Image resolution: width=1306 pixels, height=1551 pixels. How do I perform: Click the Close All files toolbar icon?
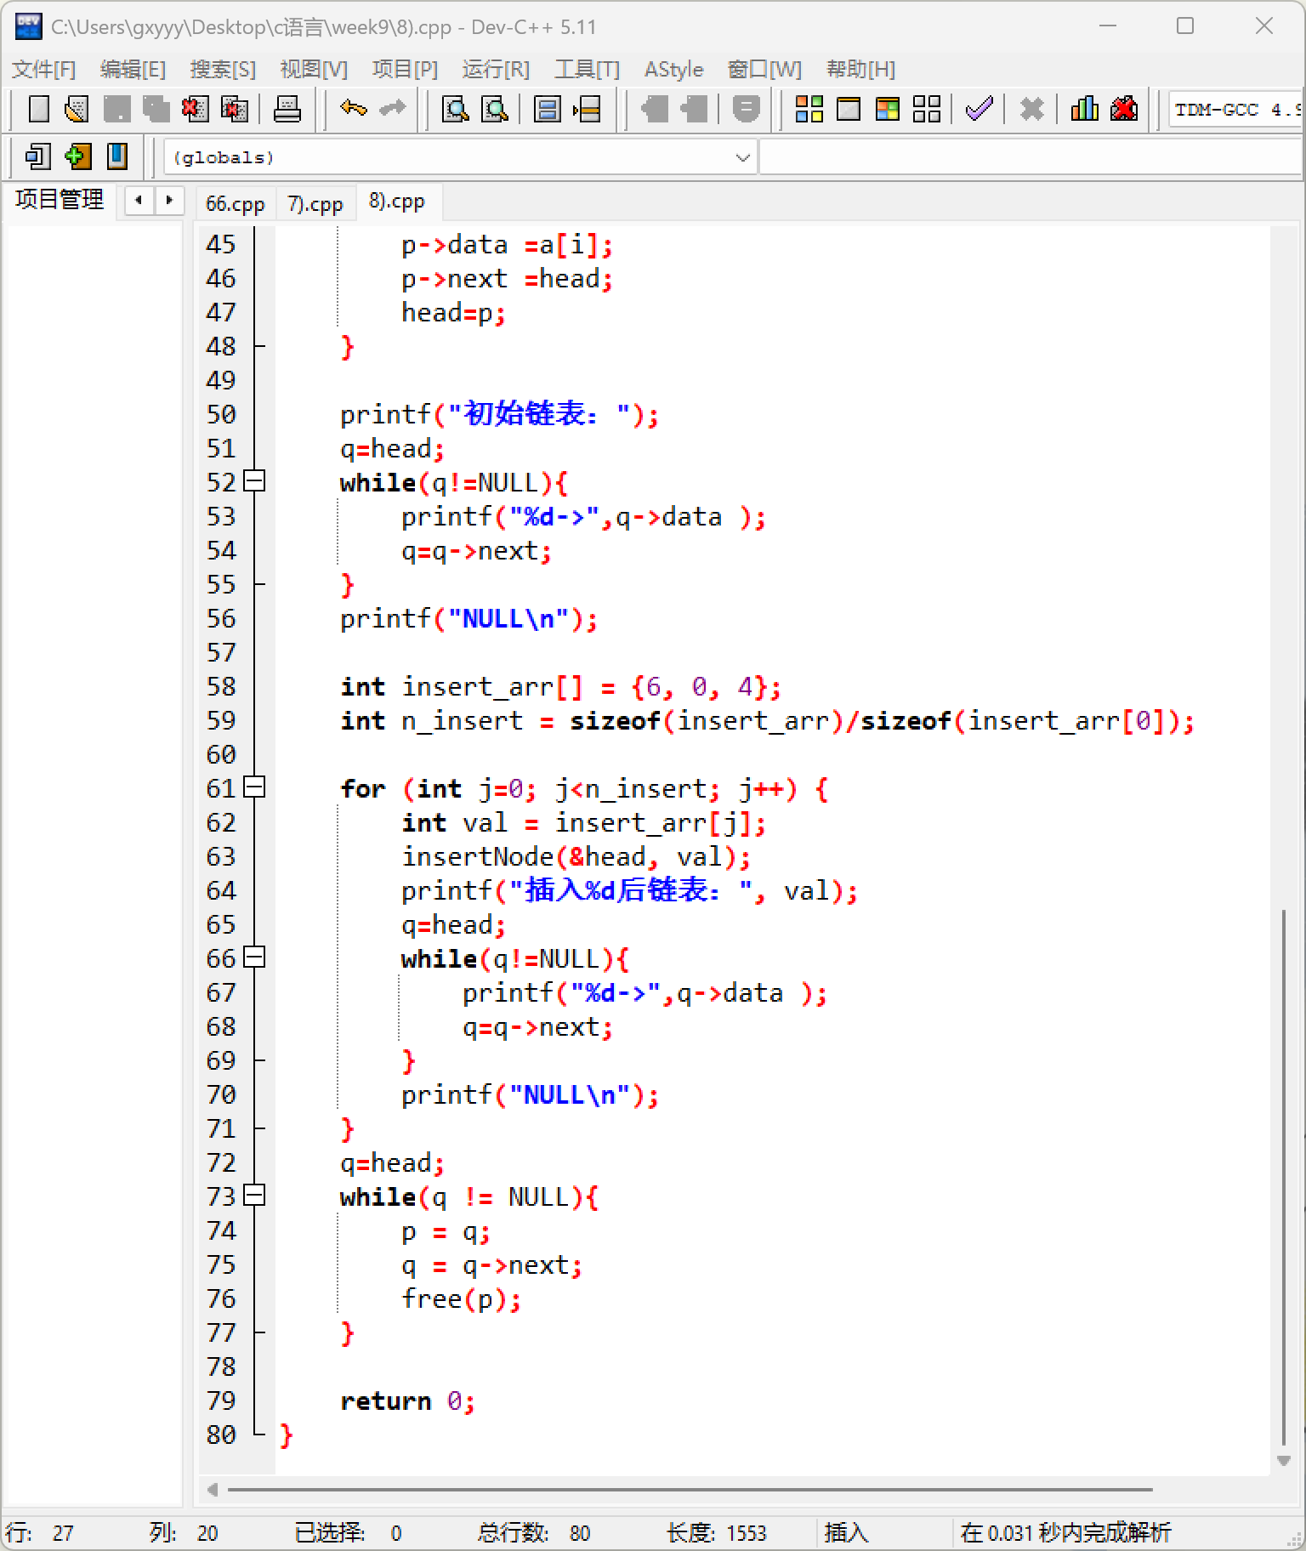click(x=235, y=109)
